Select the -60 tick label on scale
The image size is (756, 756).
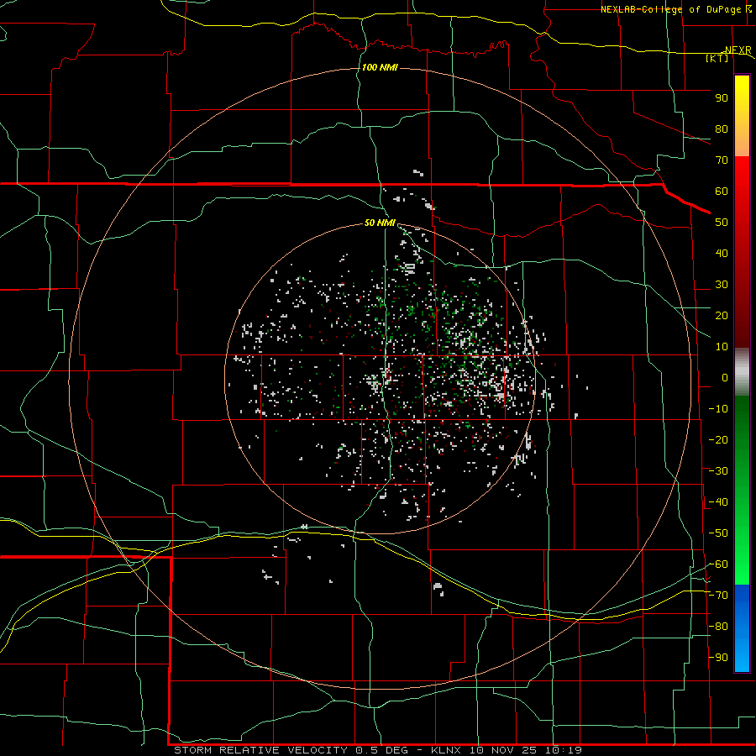pos(718,564)
